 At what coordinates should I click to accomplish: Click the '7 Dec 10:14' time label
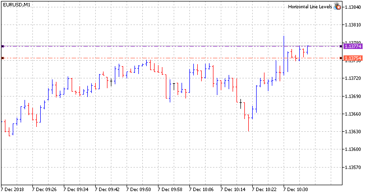(233, 190)
